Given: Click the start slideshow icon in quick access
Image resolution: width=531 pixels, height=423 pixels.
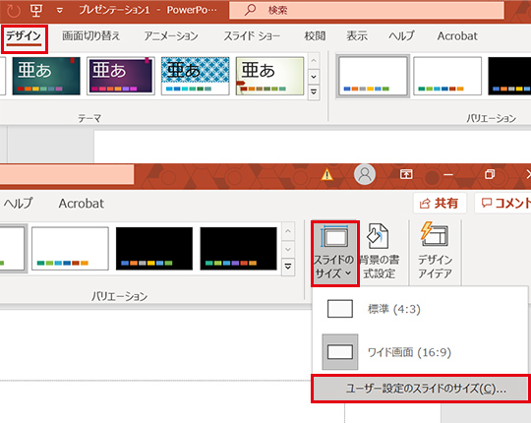Looking at the screenshot, I should pyautogui.click(x=36, y=10).
